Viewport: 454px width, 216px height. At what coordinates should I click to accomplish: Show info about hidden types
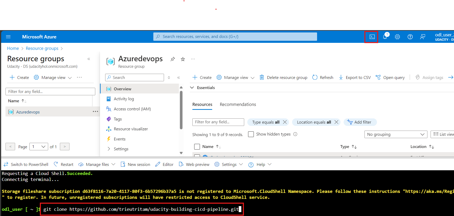tap(295, 134)
